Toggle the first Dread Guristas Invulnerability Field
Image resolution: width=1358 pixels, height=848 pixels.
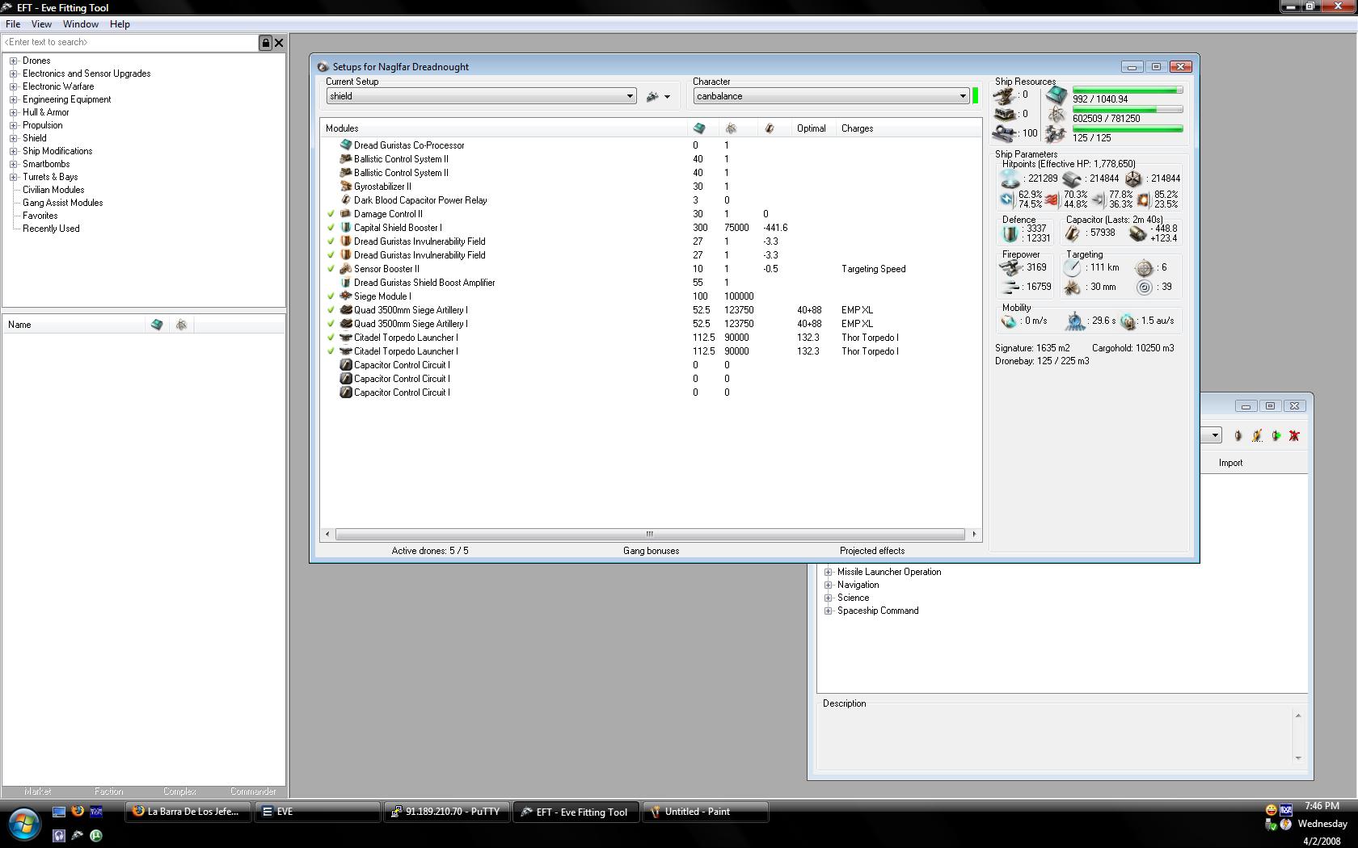(331, 241)
